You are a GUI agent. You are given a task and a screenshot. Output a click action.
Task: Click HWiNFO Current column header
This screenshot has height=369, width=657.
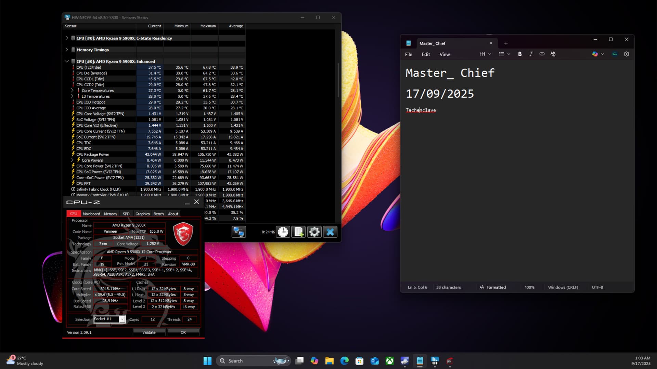coord(150,26)
